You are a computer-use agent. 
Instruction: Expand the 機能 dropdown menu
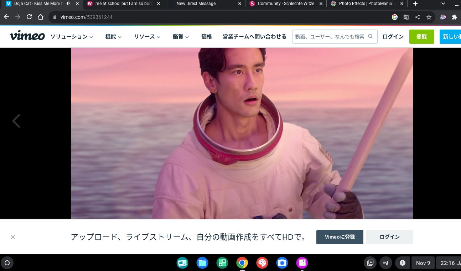113,37
